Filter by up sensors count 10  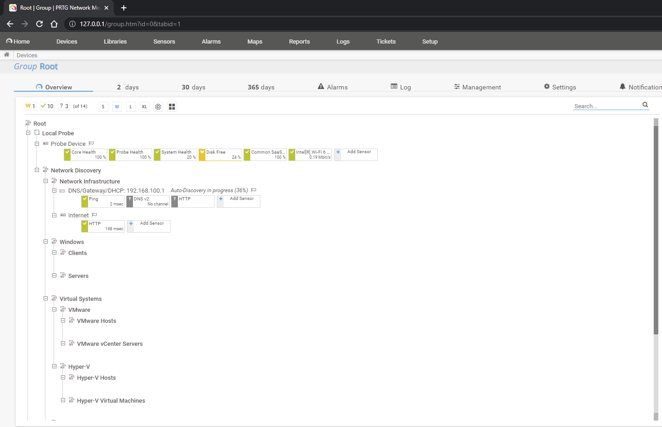pyautogui.click(x=47, y=106)
